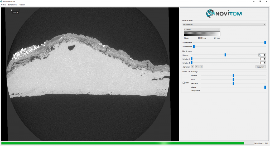Open the Option menu
This screenshot has height=146, width=270.
pos(22,5)
